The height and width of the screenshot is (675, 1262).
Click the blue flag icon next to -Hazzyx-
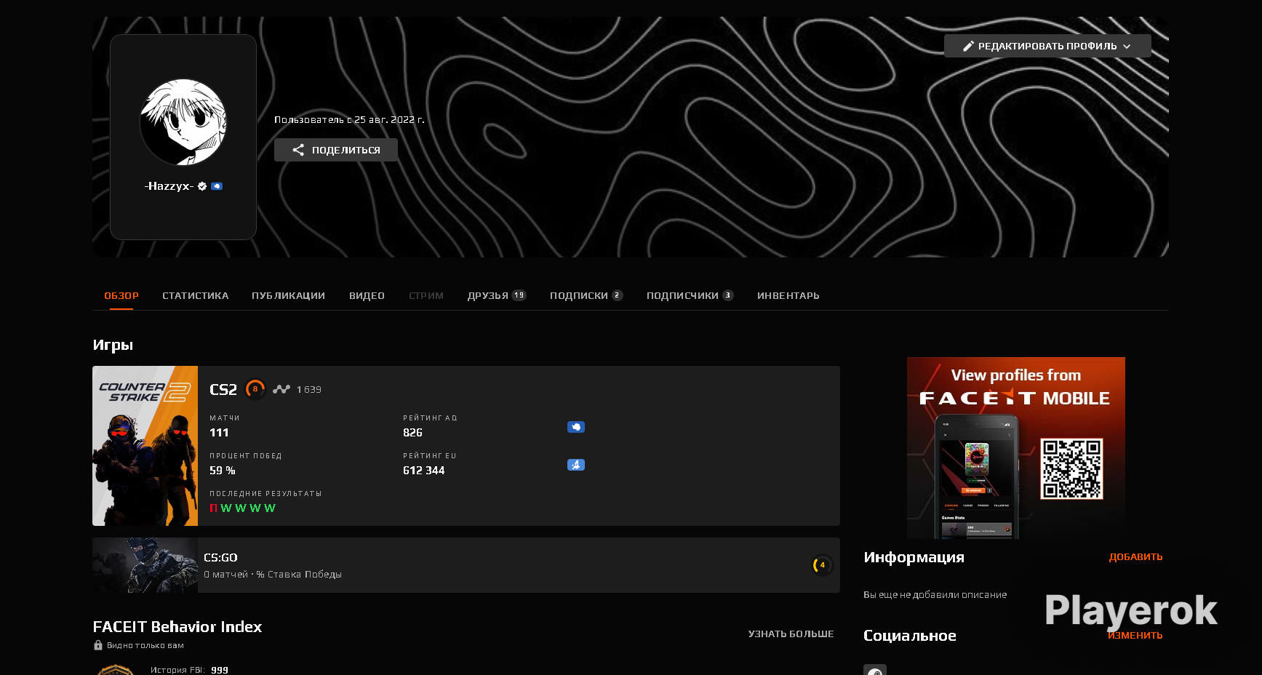(217, 186)
